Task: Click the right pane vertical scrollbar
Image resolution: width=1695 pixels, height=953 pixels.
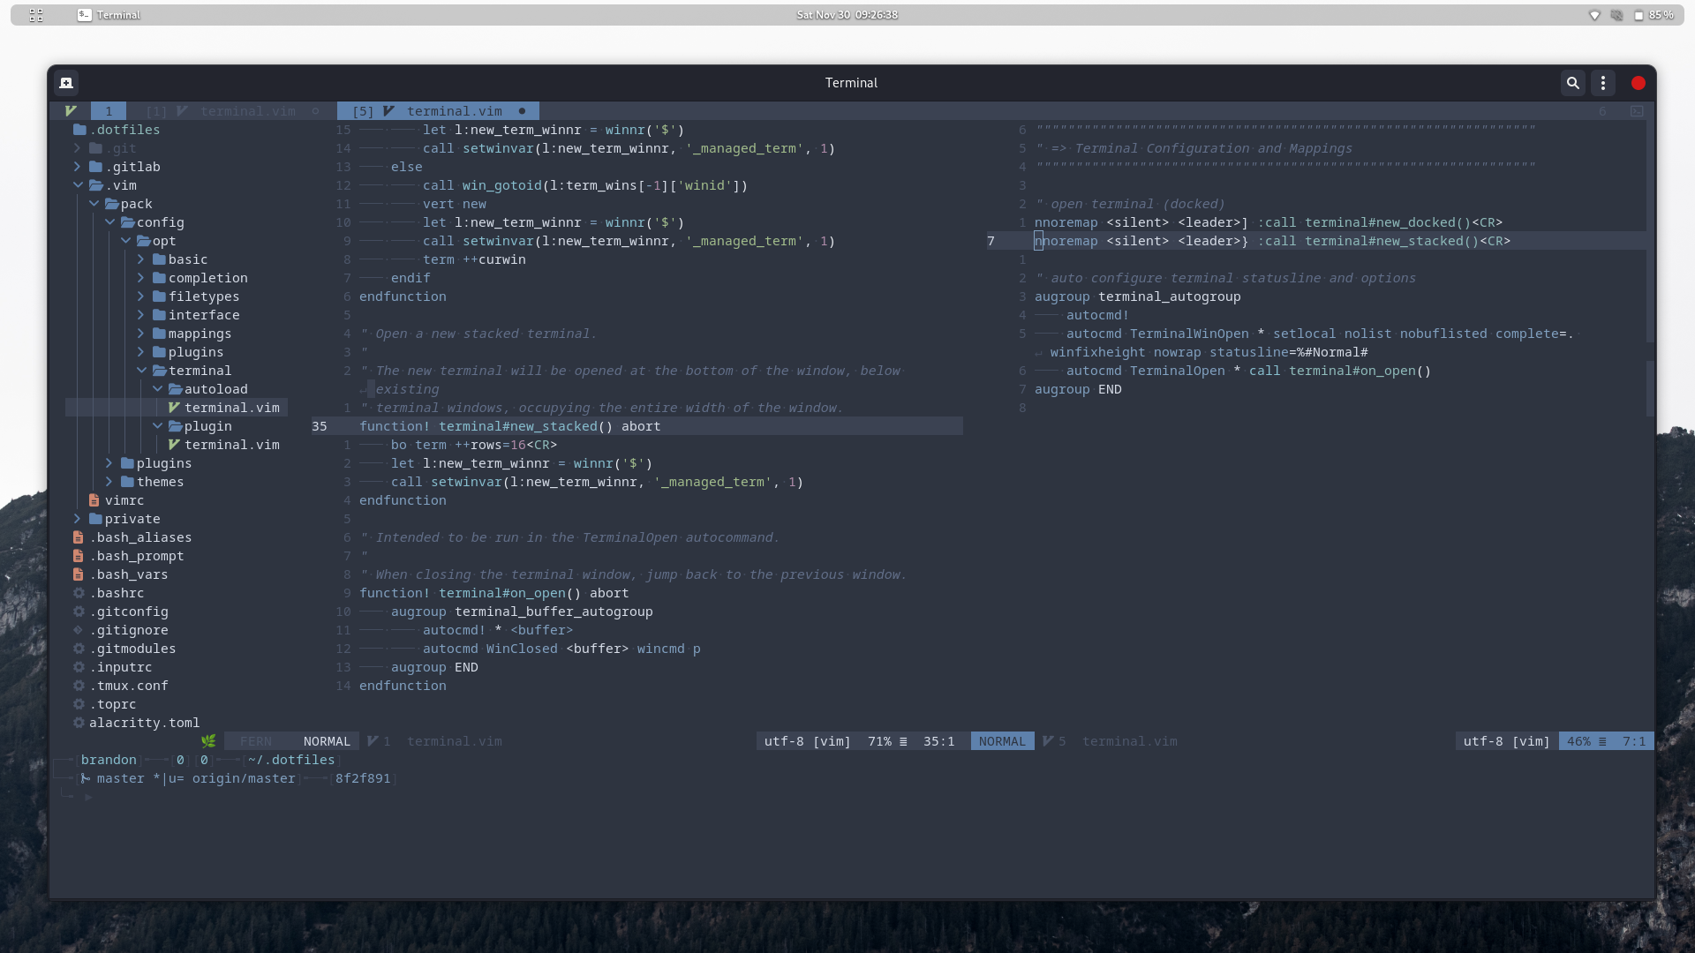Action: click(1650, 265)
